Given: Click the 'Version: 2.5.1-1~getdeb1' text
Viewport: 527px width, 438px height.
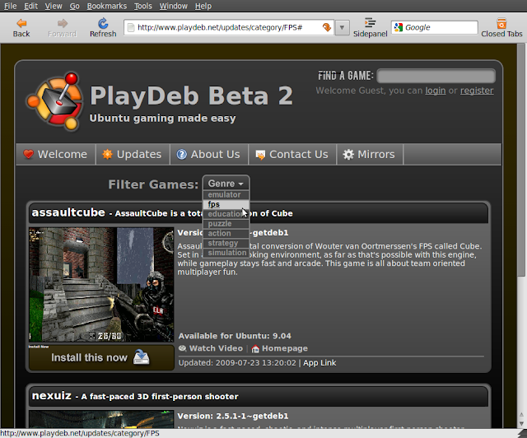Looking at the screenshot, I should 232,416.
